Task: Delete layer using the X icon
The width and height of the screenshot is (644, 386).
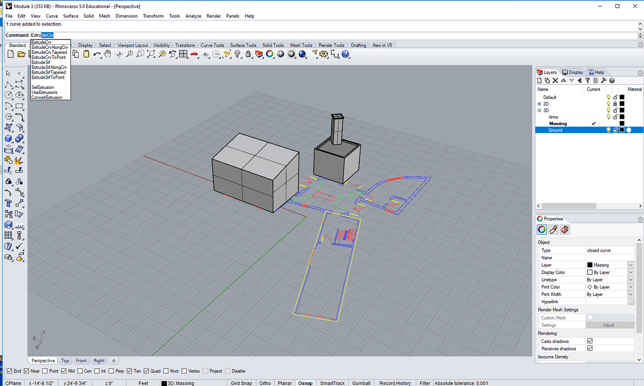Action: [x=555, y=81]
